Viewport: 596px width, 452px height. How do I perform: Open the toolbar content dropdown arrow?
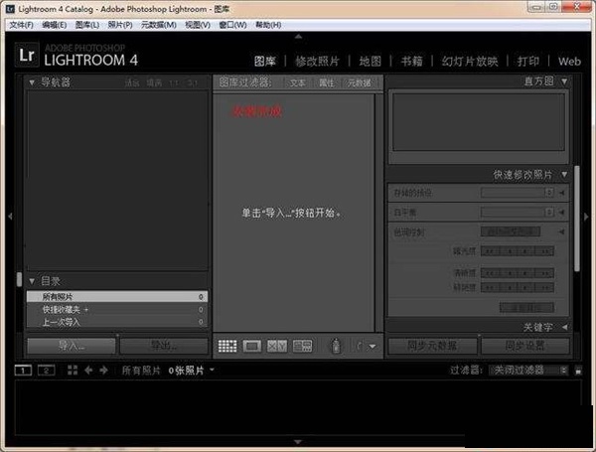point(372,347)
